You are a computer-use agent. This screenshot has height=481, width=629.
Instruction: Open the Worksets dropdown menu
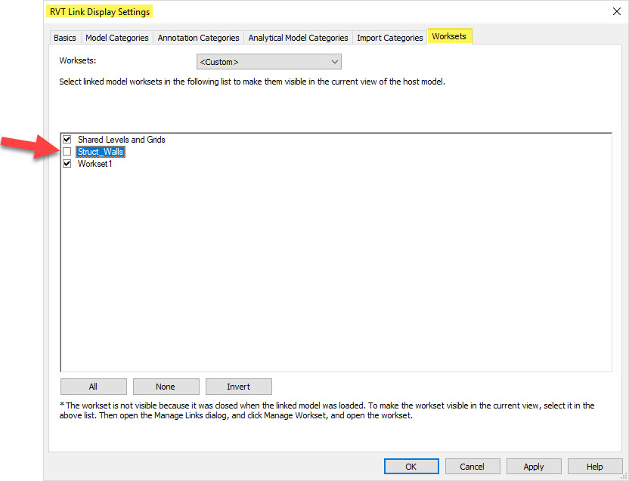[268, 62]
